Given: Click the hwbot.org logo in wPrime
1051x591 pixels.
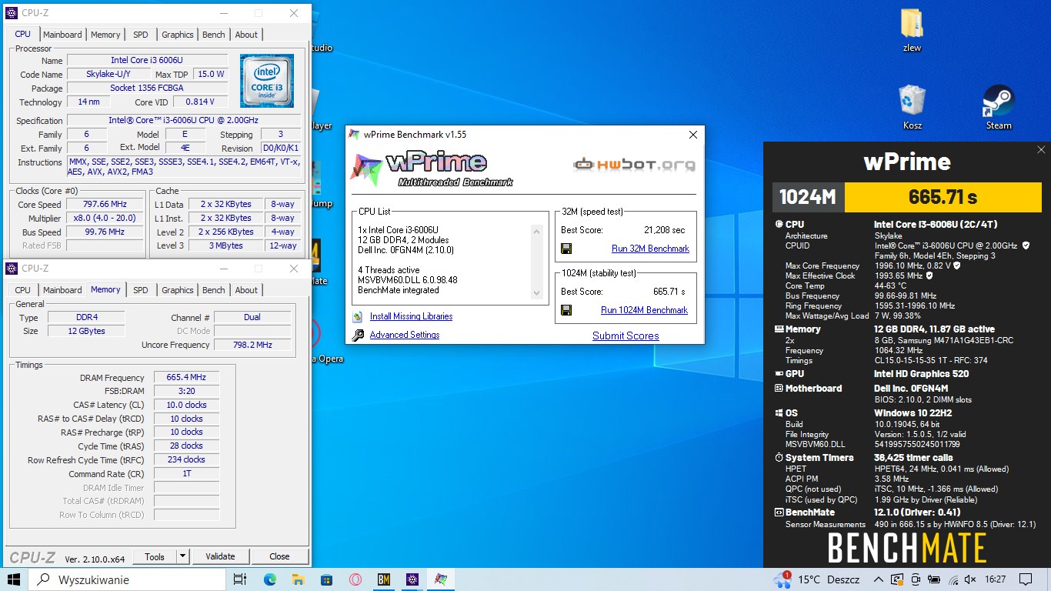Looking at the screenshot, I should coord(634,164).
